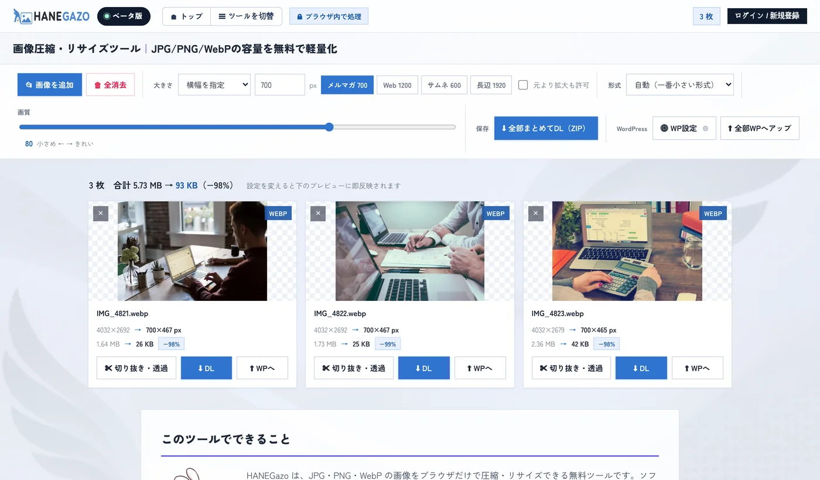Click the 3 枚 counter badge
820x480 pixels.
point(706,16)
